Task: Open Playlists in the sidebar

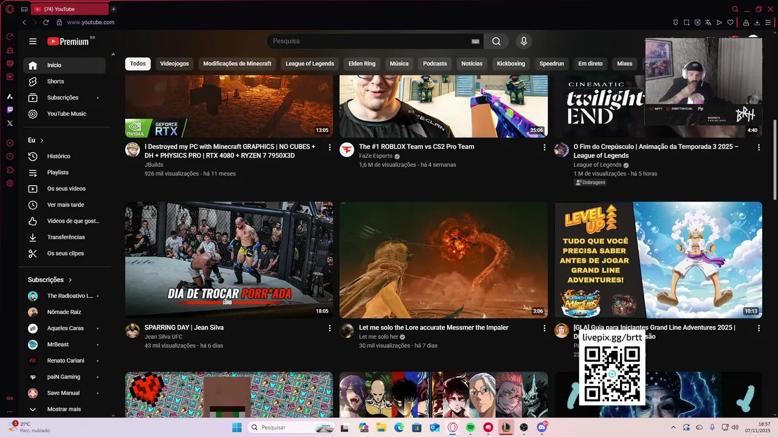Action: click(x=64, y=172)
